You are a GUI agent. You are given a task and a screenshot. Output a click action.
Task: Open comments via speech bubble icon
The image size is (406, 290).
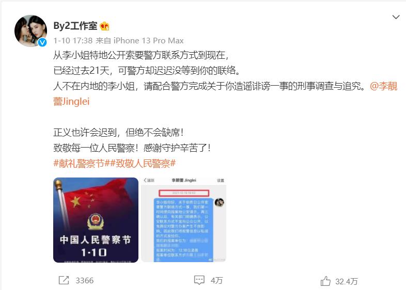coord(199,280)
